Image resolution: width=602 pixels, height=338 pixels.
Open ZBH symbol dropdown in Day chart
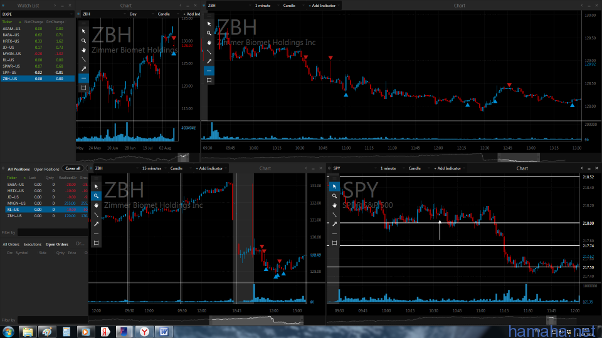click(x=105, y=14)
